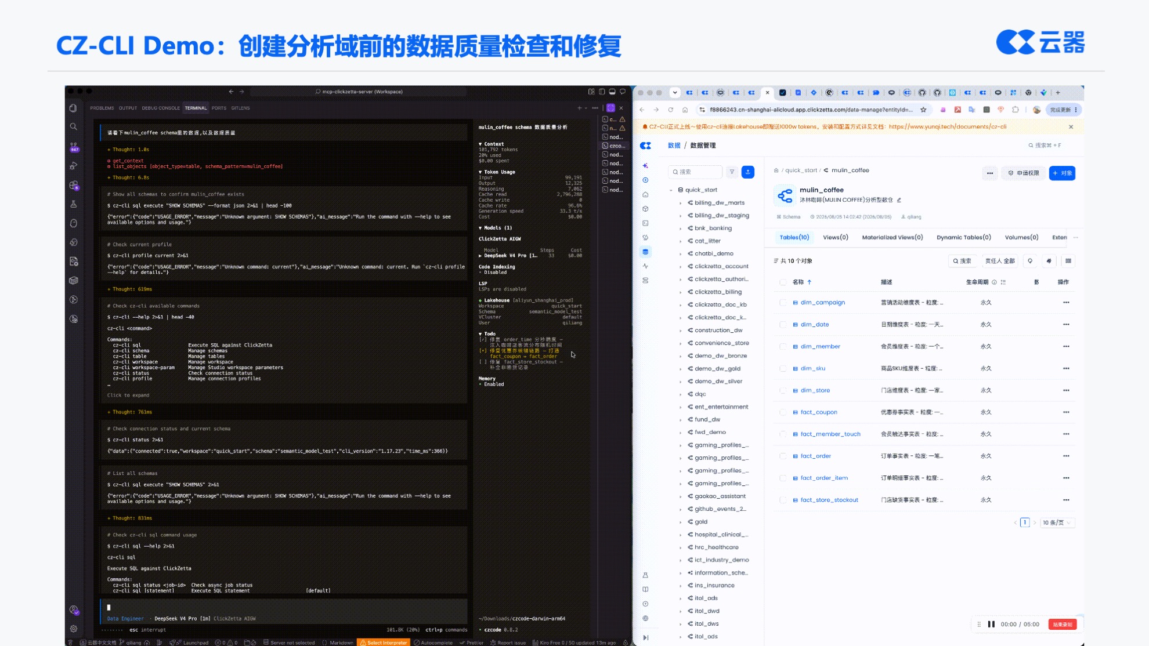Screen dimensions: 1149x646
Task: Open Search icon in editor activity bar
Action: (73, 126)
